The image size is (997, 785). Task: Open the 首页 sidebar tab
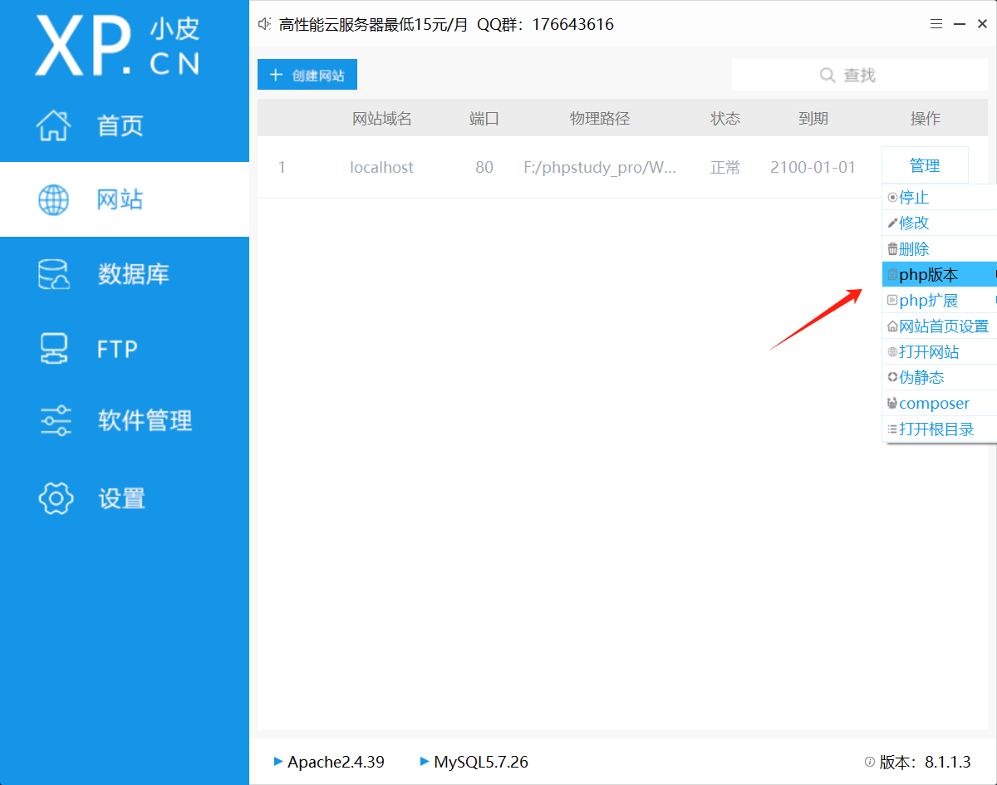[x=125, y=125]
